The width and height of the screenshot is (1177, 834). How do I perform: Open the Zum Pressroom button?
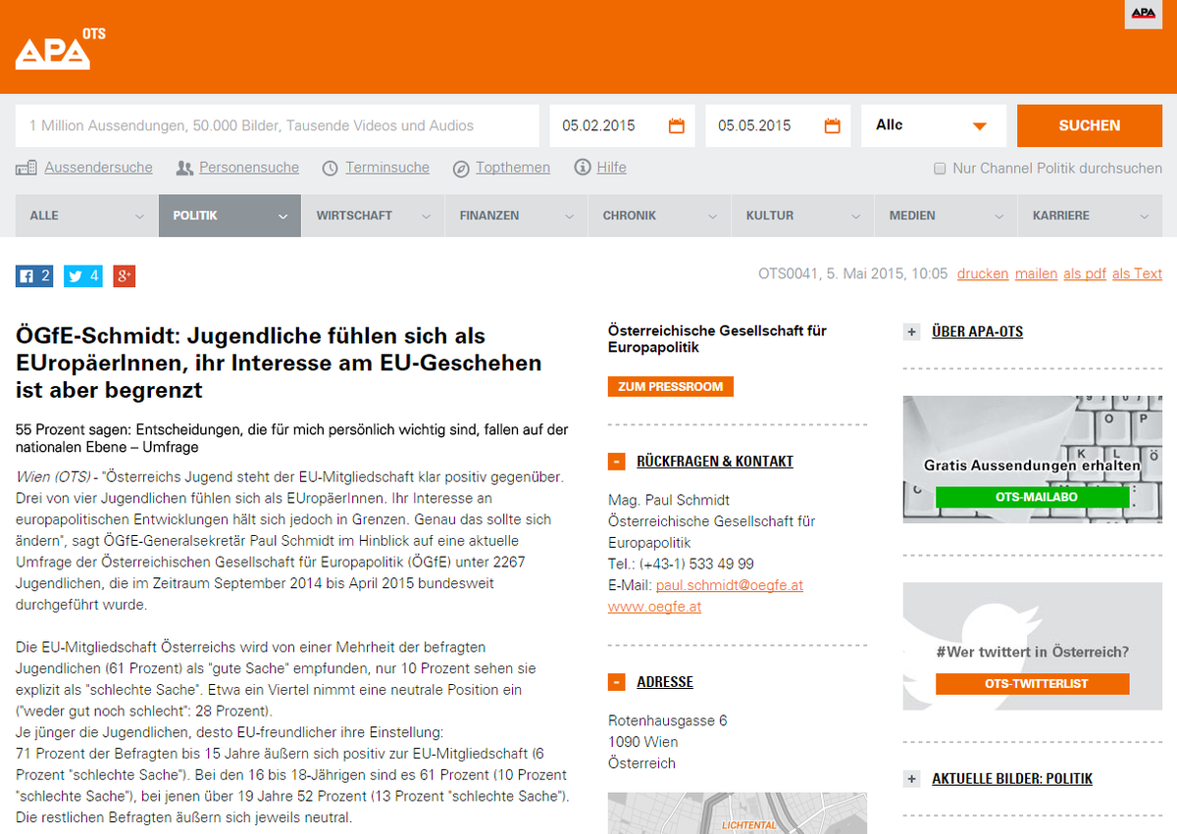(671, 386)
